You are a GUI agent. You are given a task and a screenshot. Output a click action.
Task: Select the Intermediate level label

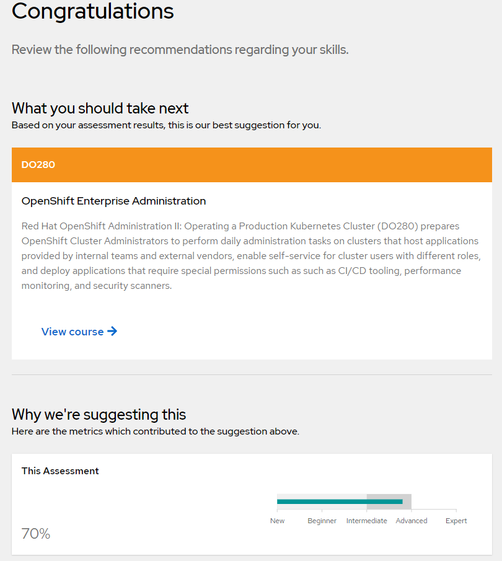point(366,521)
